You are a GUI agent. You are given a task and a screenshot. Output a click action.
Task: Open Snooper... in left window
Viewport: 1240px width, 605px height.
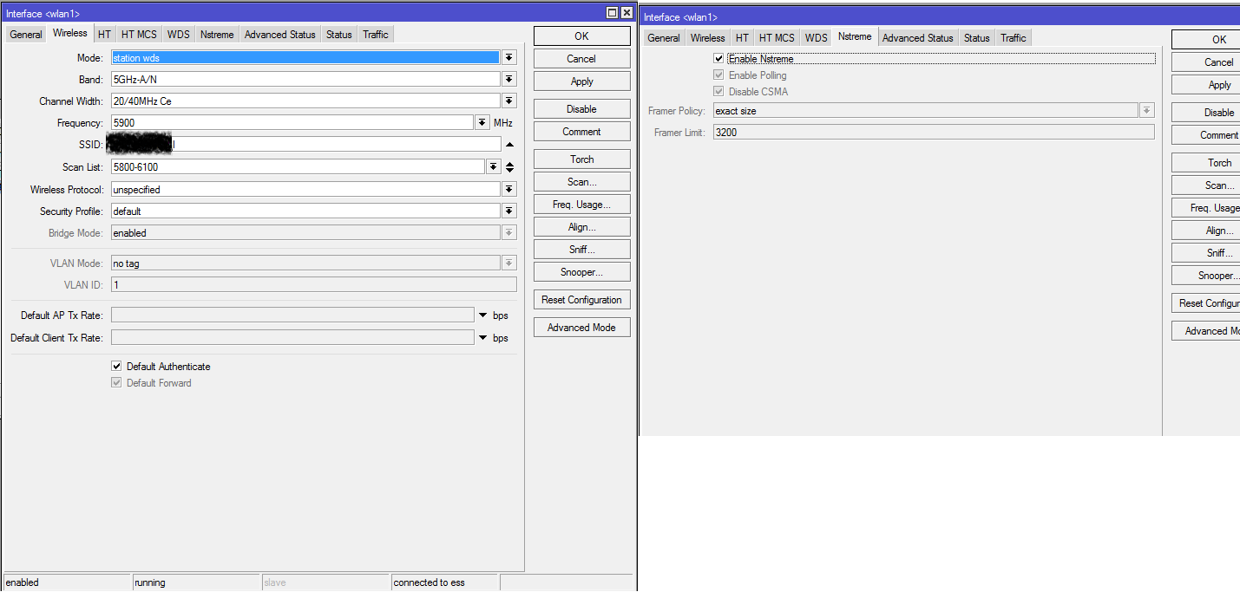582,272
